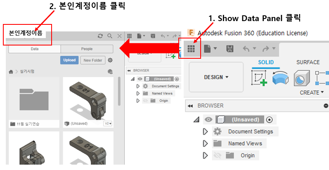The image size is (329, 170).
Task: Click Save icon in small toolbar beside data panel
Action: 153,36
